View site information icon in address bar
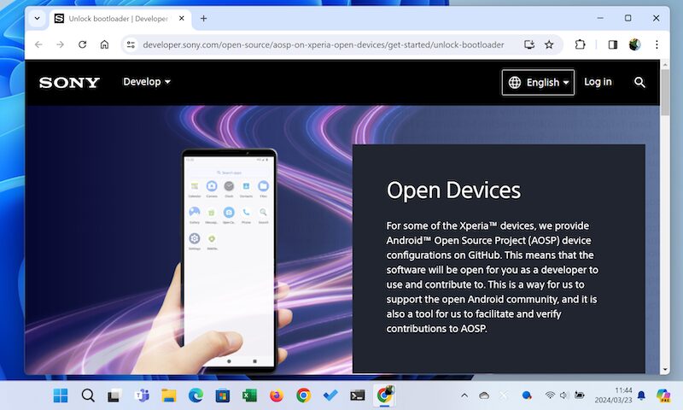The width and height of the screenshot is (683, 410). tap(130, 44)
